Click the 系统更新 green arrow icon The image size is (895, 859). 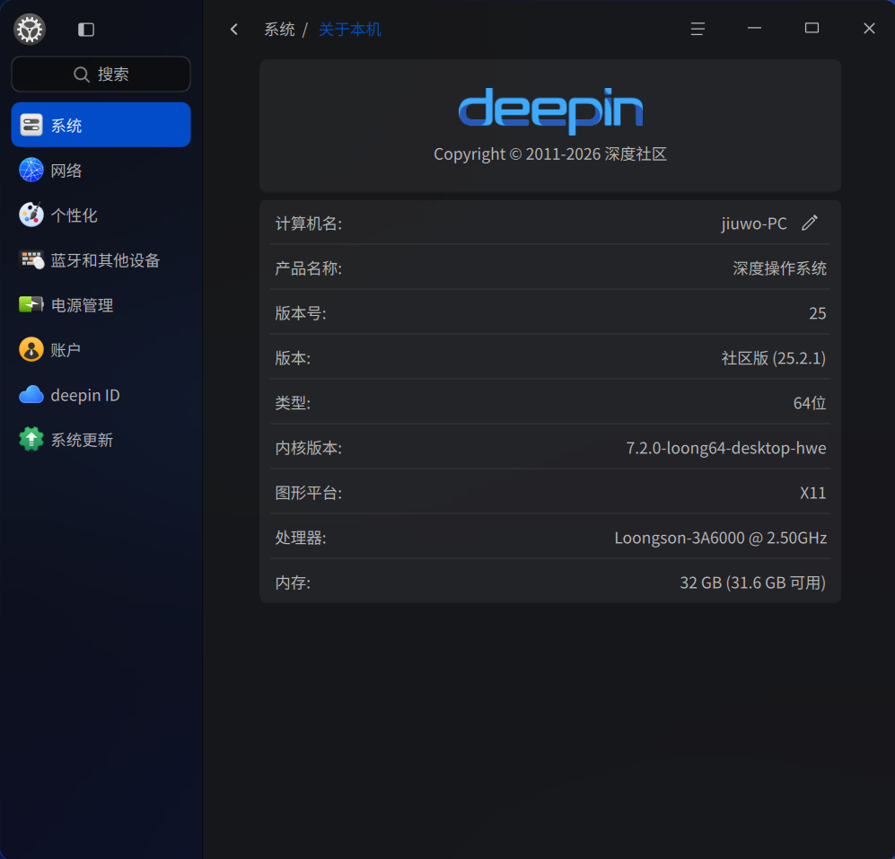click(x=31, y=439)
